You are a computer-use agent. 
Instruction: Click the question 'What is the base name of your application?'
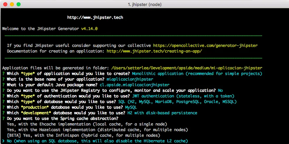point(56,79)
